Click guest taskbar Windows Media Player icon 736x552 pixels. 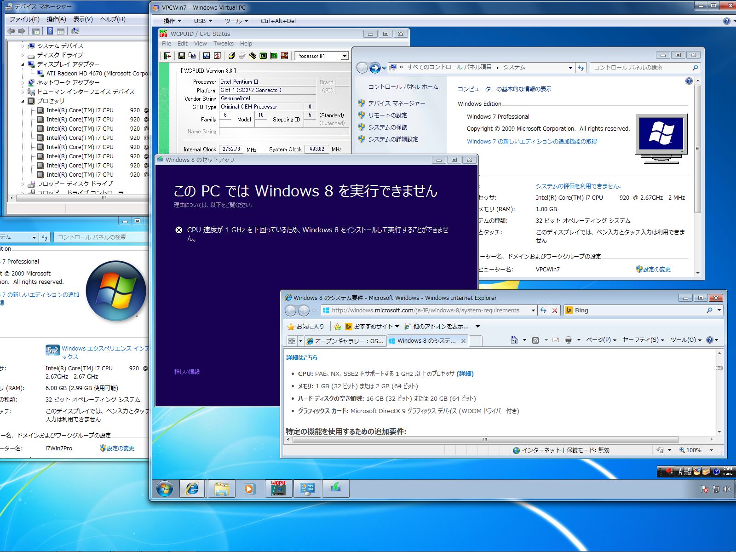coord(249,489)
